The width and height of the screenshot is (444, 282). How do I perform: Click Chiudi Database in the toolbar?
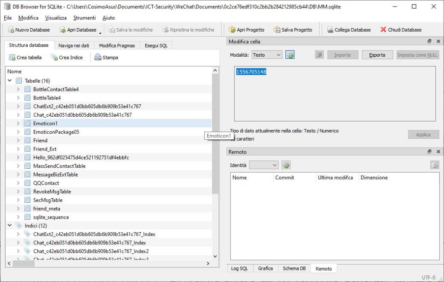[401, 30]
